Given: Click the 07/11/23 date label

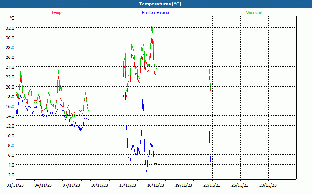Looking at the screenshot, I should pos(71,185).
